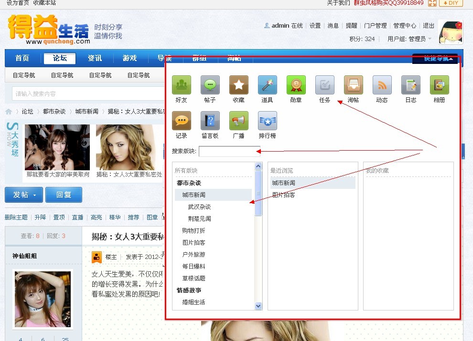Open the 广播 megaphone icon
The height and width of the screenshot is (341, 473).
238,121
